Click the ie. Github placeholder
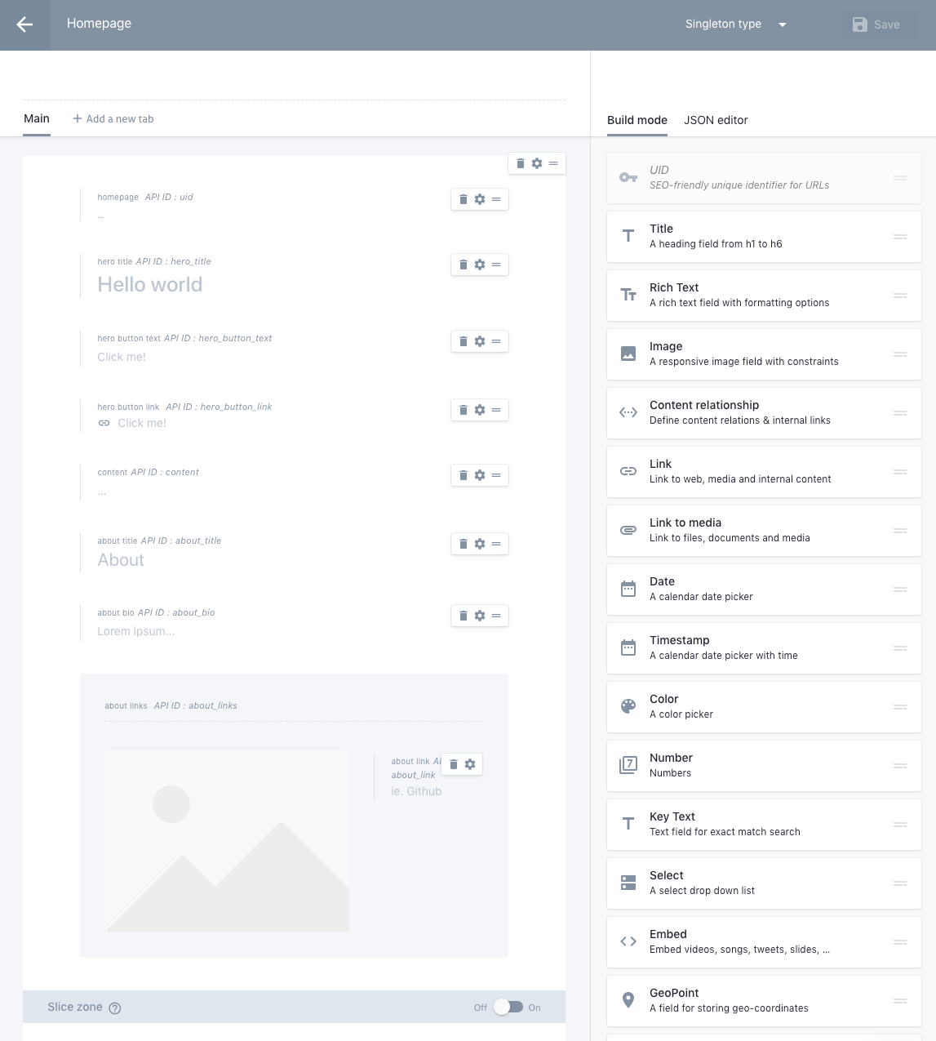 point(416,791)
